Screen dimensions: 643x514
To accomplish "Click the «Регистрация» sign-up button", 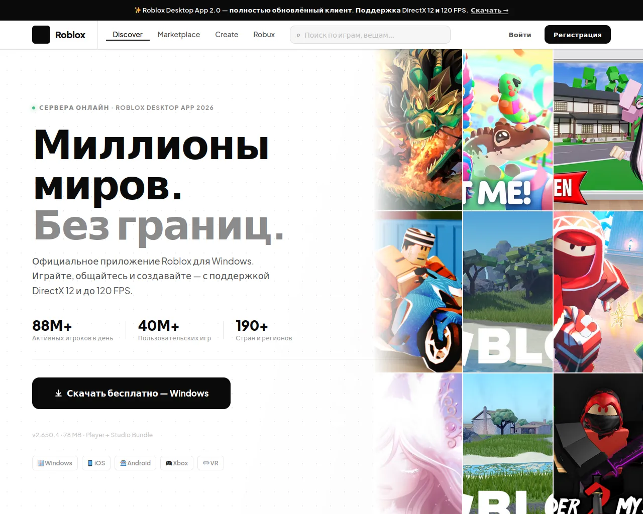I will pyautogui.click(x=578, y=35).
